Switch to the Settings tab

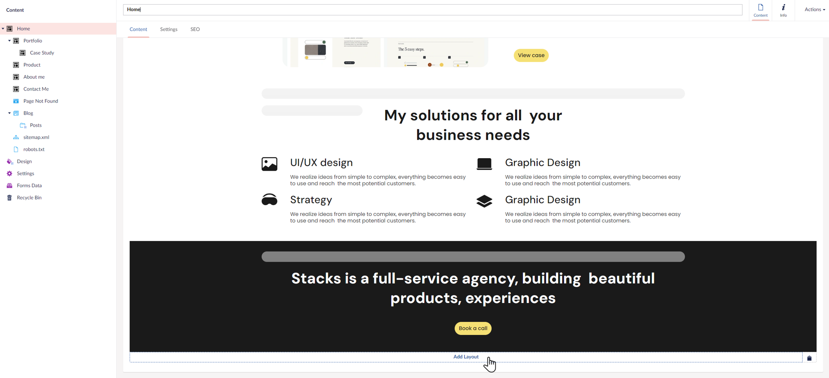[x=168, y=29]
